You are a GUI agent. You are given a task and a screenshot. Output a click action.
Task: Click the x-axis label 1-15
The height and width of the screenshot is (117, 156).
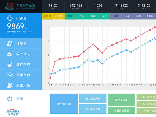(x=117, y=85)
